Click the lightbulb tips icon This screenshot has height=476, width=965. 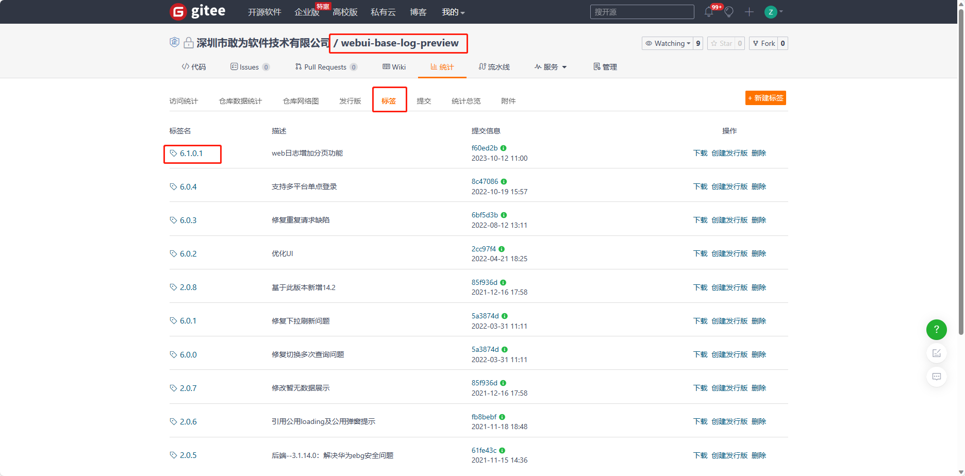pos(729,12)
